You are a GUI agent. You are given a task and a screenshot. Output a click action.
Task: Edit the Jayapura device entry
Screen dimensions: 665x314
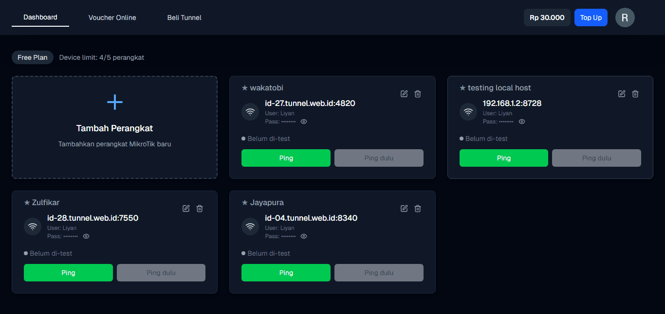tap(404, 209)
